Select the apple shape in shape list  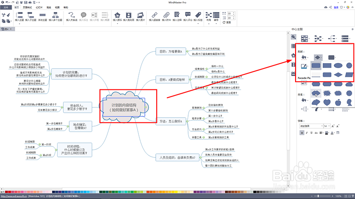[338, 103]
